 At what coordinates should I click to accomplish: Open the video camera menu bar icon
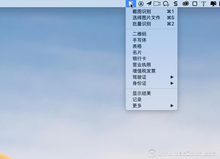[x=157, y=4]
